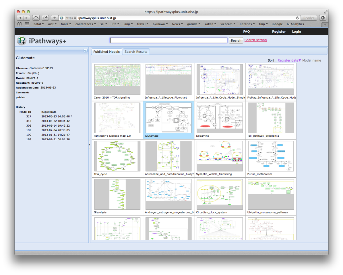Screen dimensions: 343x275
Task: Select the TCA_cycle model thumbnail
Action: pos(117,156)
